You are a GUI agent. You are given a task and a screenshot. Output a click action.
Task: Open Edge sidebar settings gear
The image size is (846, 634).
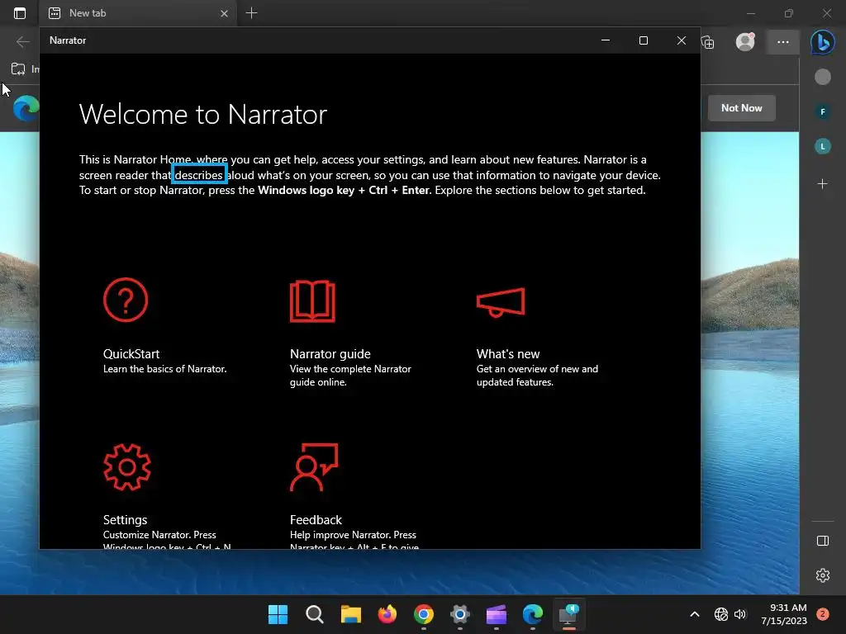click(822, 575)
